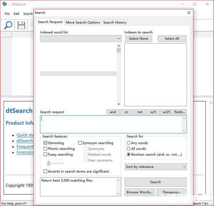Switch to More Search Options tab
Image resolution: width=214 pixels, height=206 pixels.
[x=83, y=22]
